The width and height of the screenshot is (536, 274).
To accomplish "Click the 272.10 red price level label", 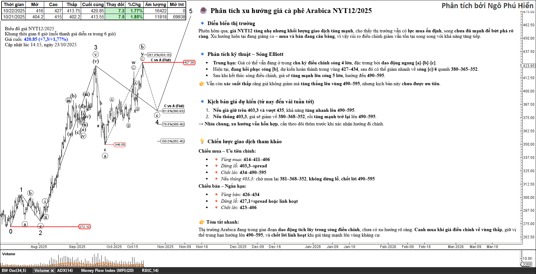I will pyautogui.click(x=84, y=227).
